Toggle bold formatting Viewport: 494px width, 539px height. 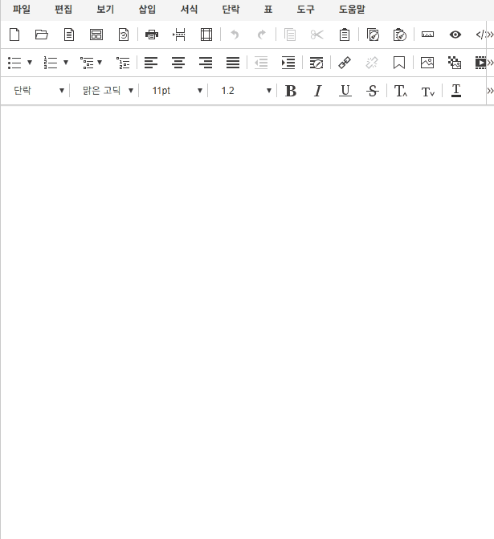point(291,91)
